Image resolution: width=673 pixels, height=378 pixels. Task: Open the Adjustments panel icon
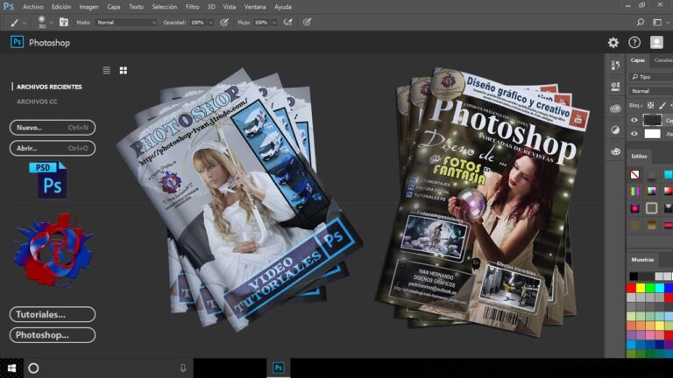[x=615, y=129]
